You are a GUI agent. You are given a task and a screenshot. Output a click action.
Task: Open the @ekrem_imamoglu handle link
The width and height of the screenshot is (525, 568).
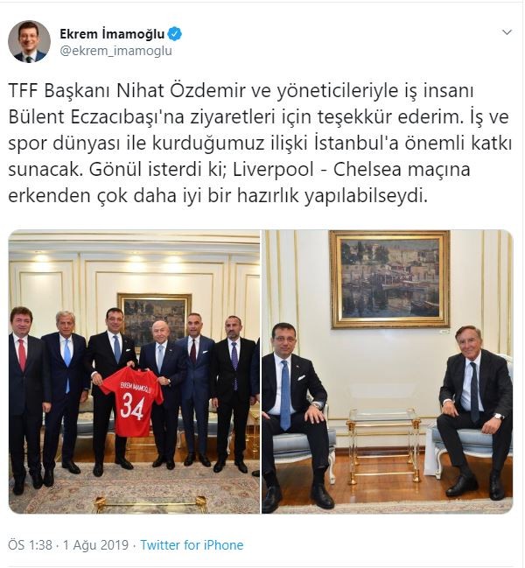pyautogui.click(x=115, y=51)
